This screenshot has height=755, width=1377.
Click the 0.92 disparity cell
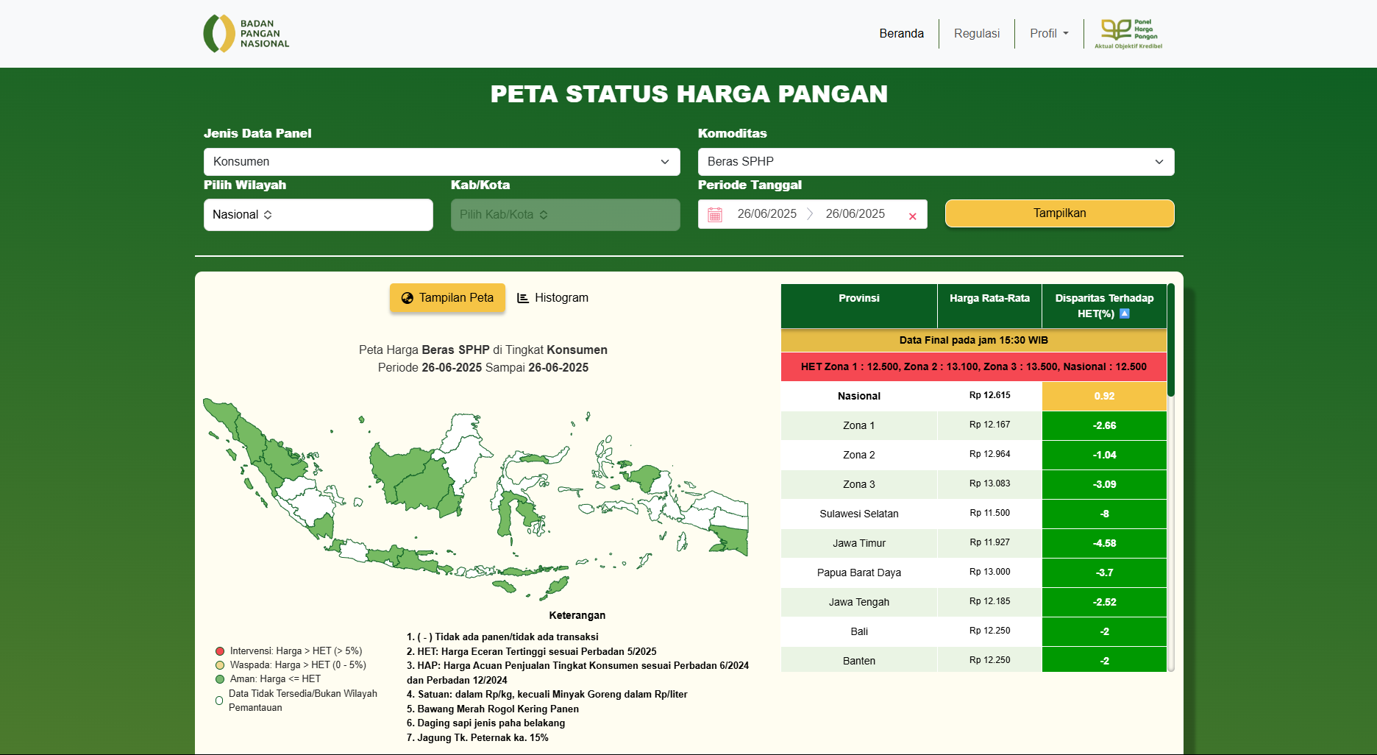(x=1104, y=396)
